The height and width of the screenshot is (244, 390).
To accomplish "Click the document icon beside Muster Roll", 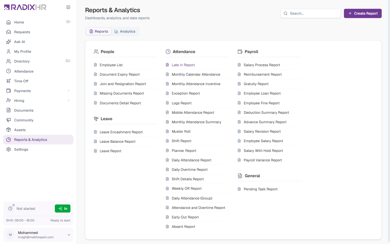I will point(167,131).
